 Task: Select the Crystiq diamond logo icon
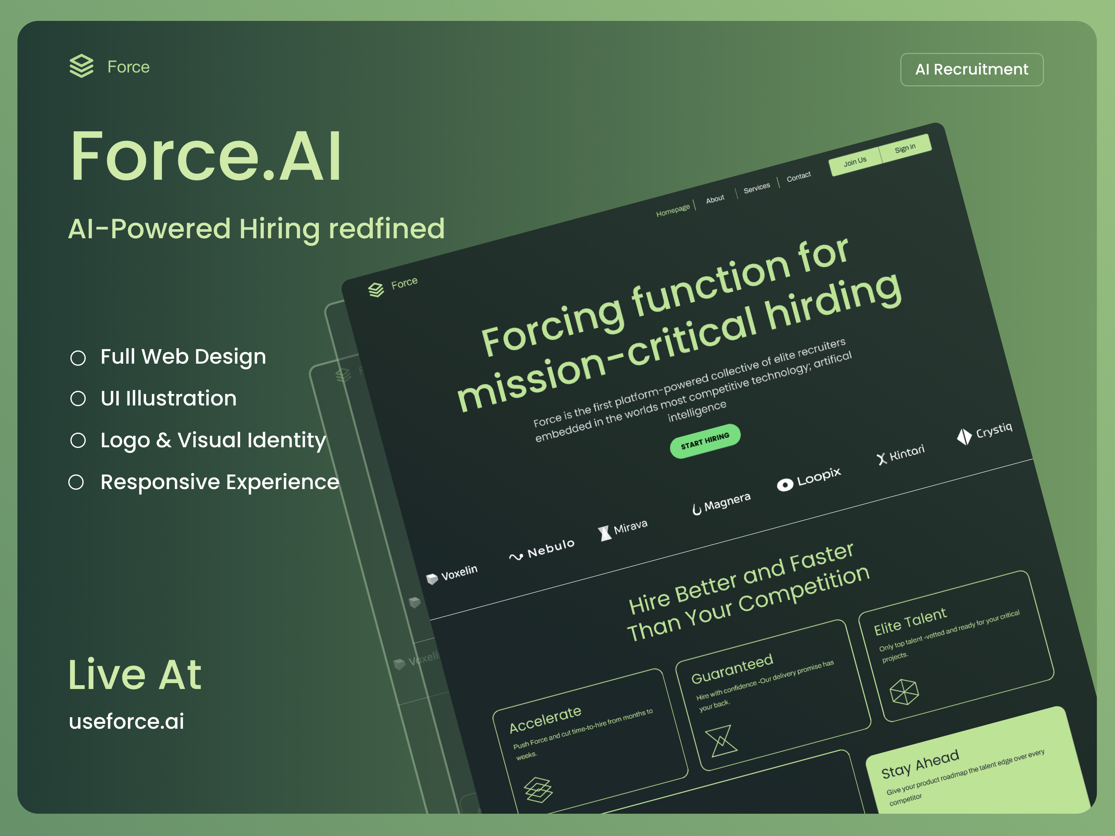(x=965, y=437)
